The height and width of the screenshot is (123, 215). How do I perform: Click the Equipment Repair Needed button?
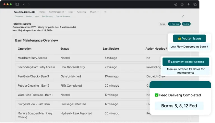pos(186,62)
